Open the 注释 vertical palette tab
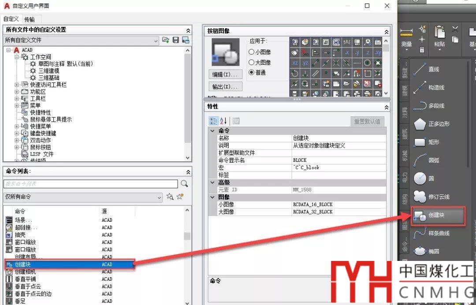Viewport: 476px width, 305px height. (x=405, y=112)
